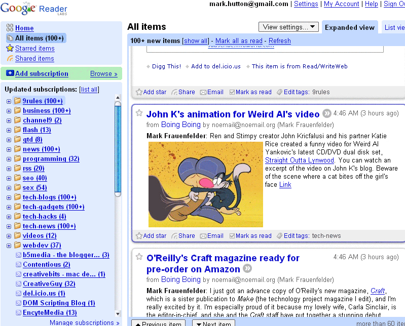The image size is (405, 326).
Task: Click Mark all as read link
Action: pos(239,40)
